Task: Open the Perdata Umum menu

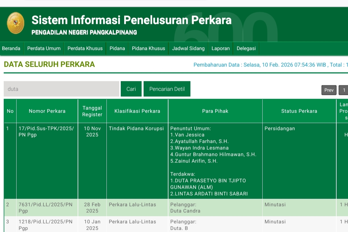Action: click(44, 48)
